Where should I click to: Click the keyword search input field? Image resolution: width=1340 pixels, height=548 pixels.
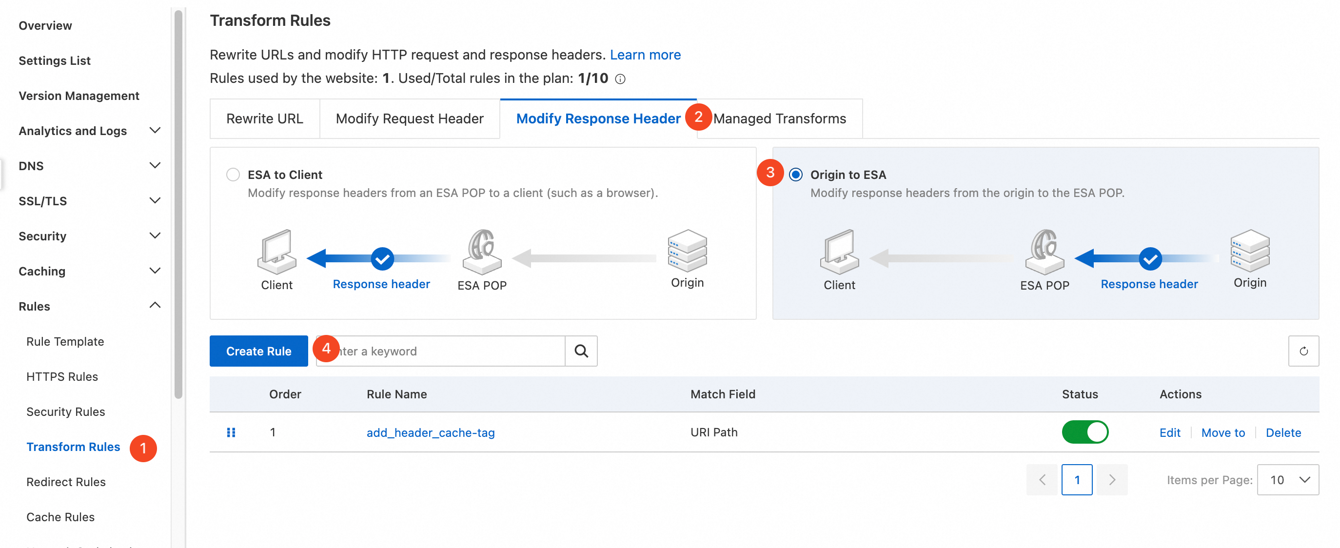[x=440, y=351]
